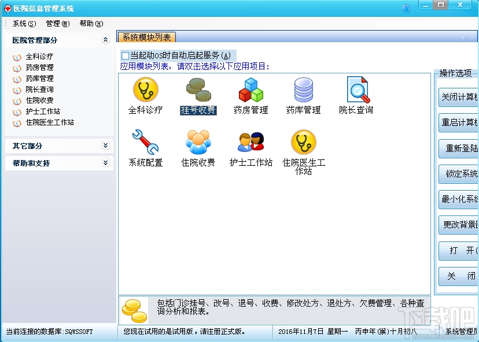Open the 系统(S) menu
479x342 pixels.
point(24,24)
